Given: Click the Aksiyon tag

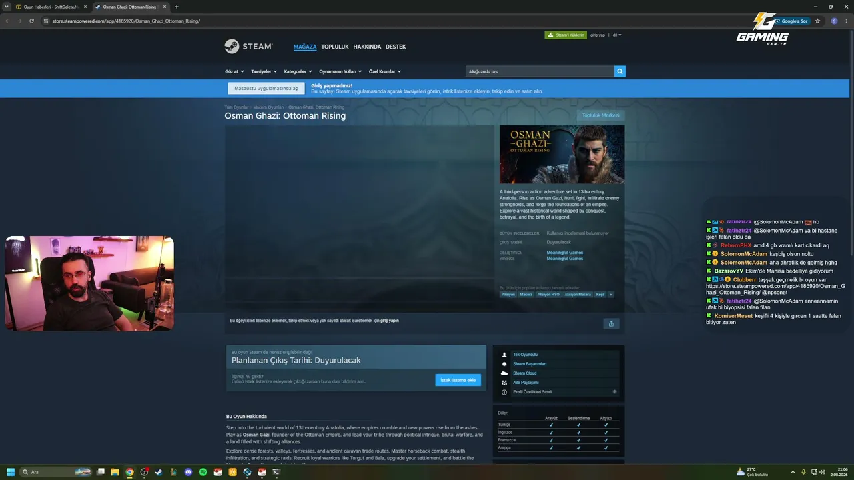Looking at the screenshot, I should pos(508,294).
